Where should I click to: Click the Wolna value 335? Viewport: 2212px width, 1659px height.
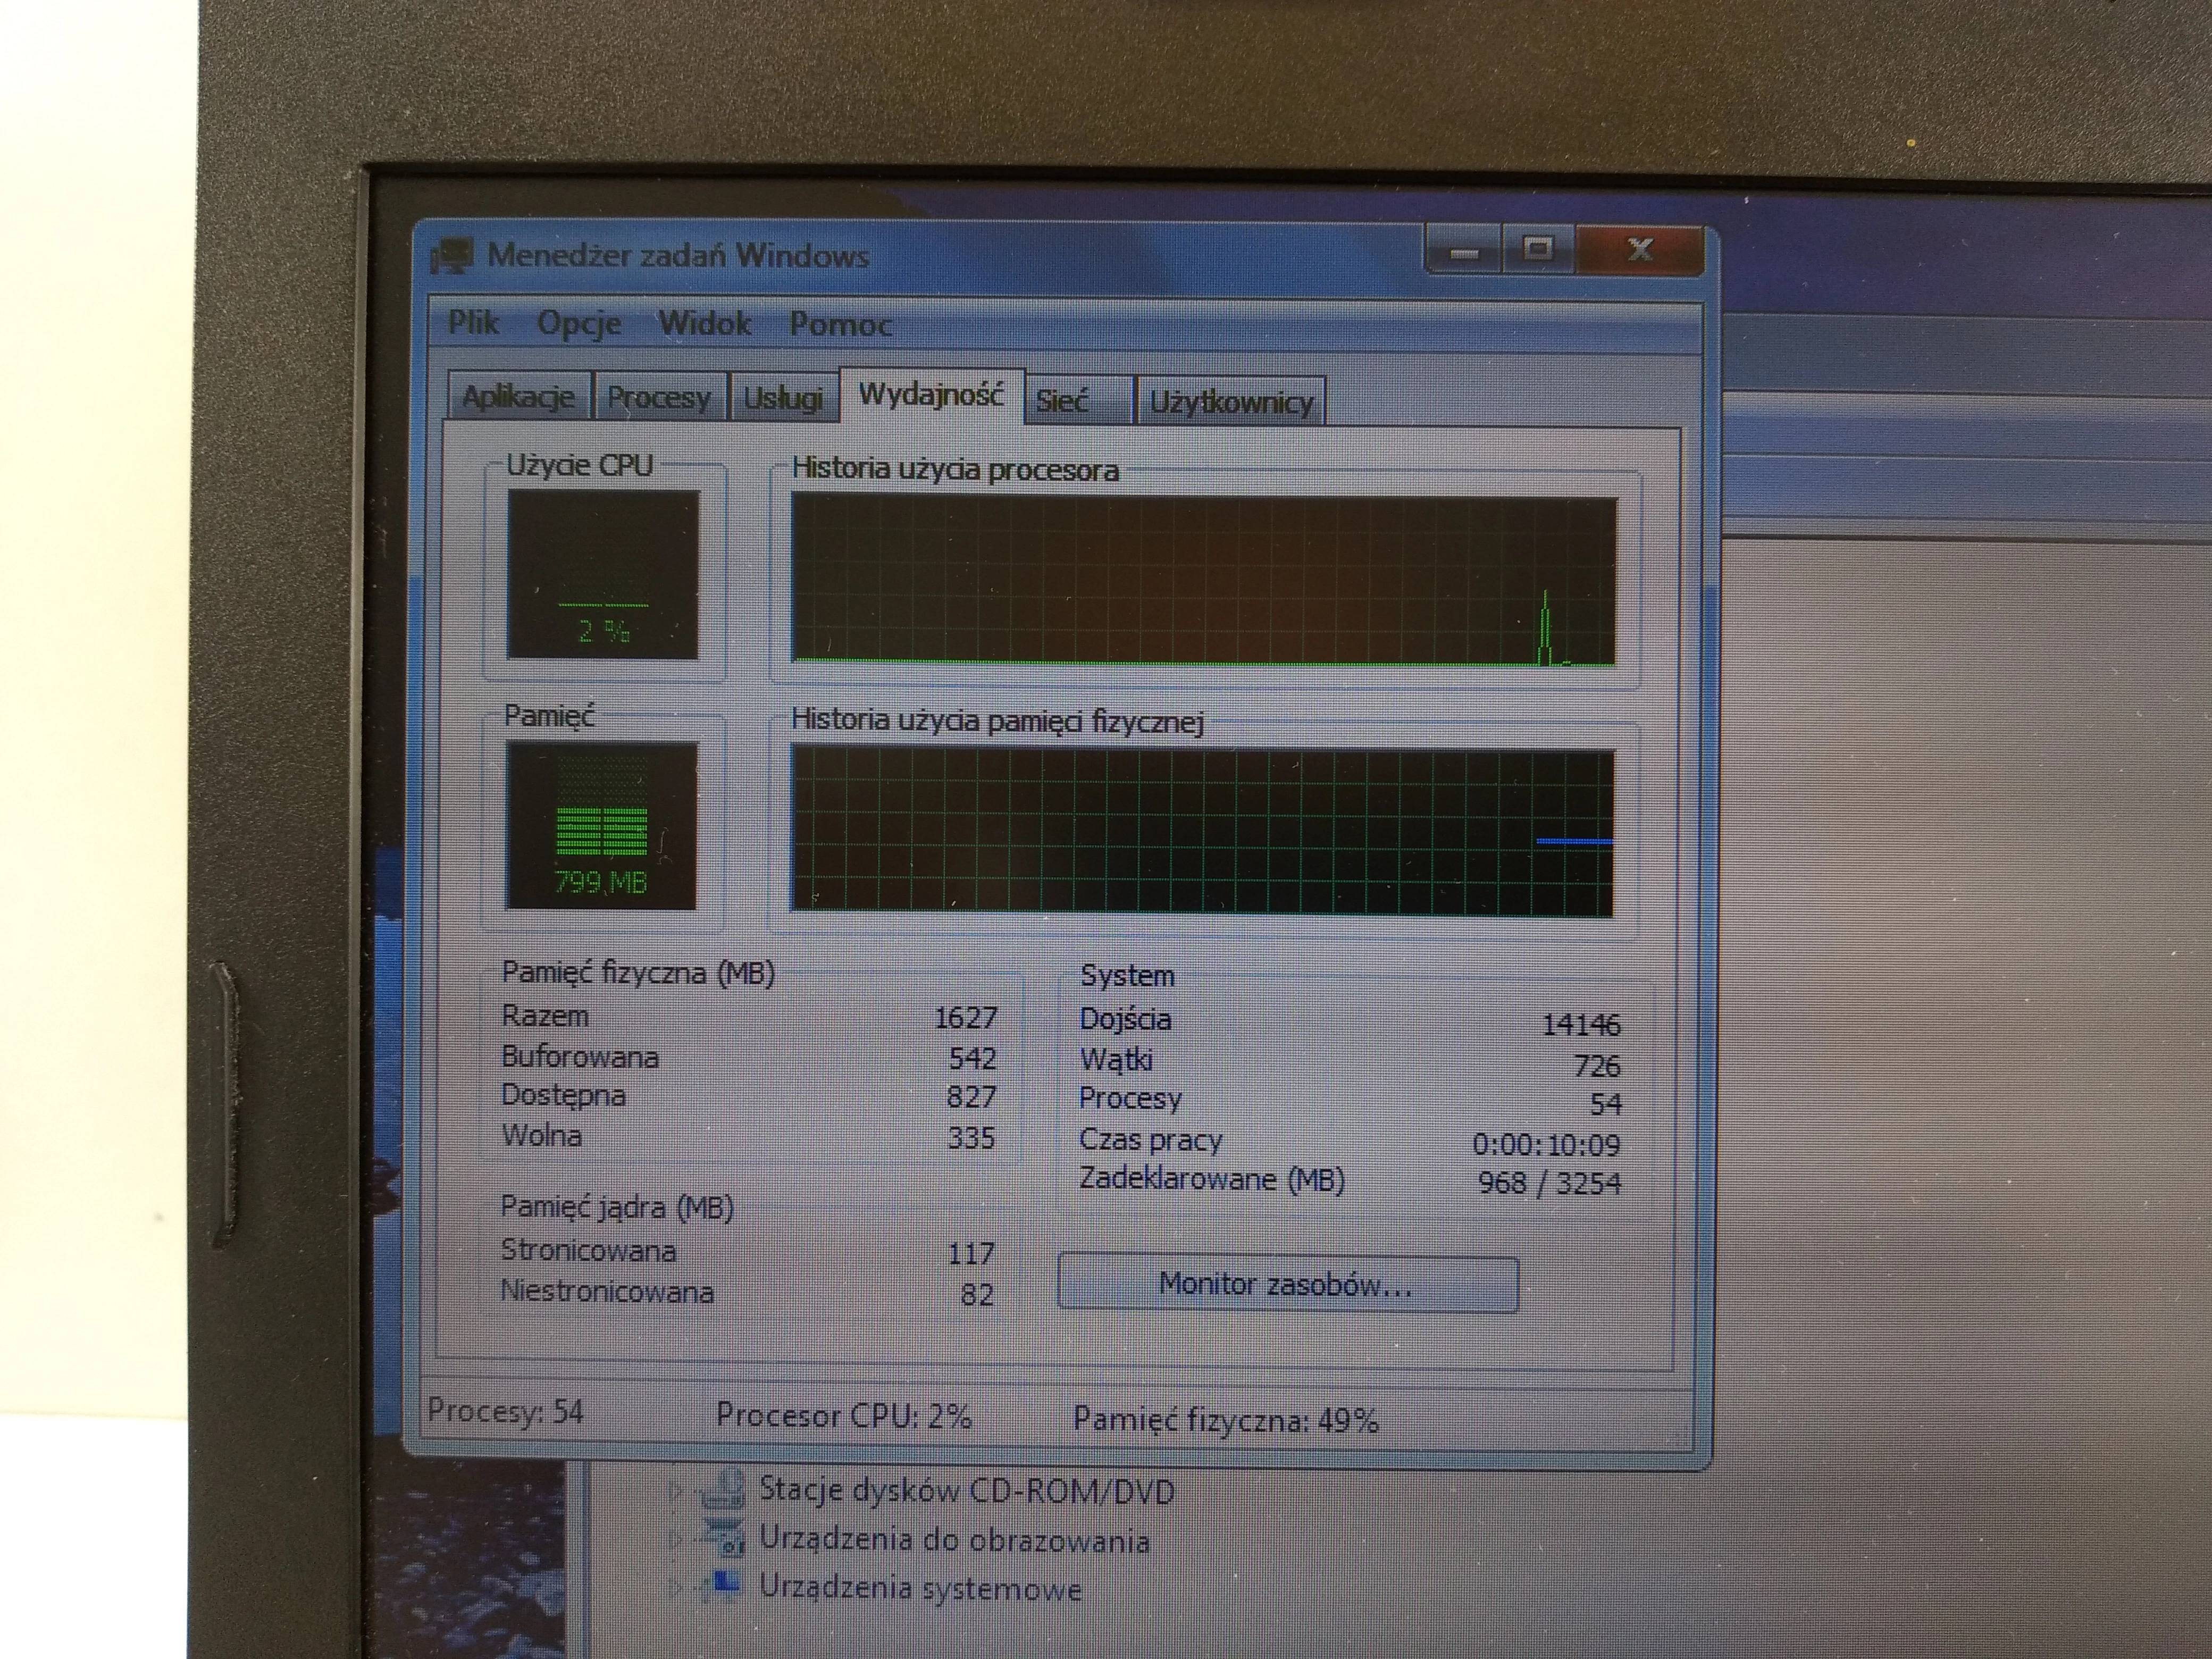(971, 1138)
